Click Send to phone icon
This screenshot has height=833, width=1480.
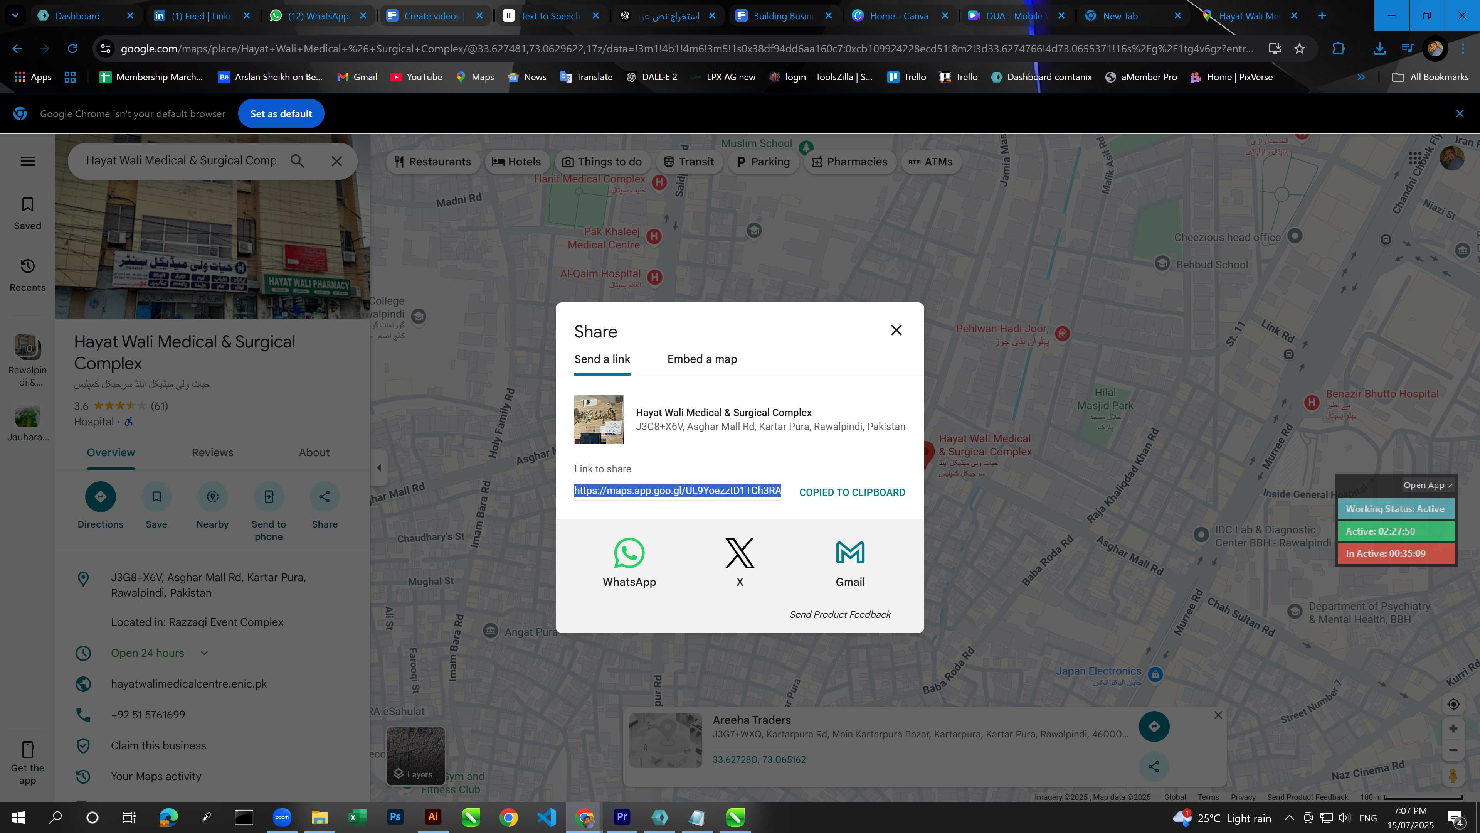click(x=268, y=512)
